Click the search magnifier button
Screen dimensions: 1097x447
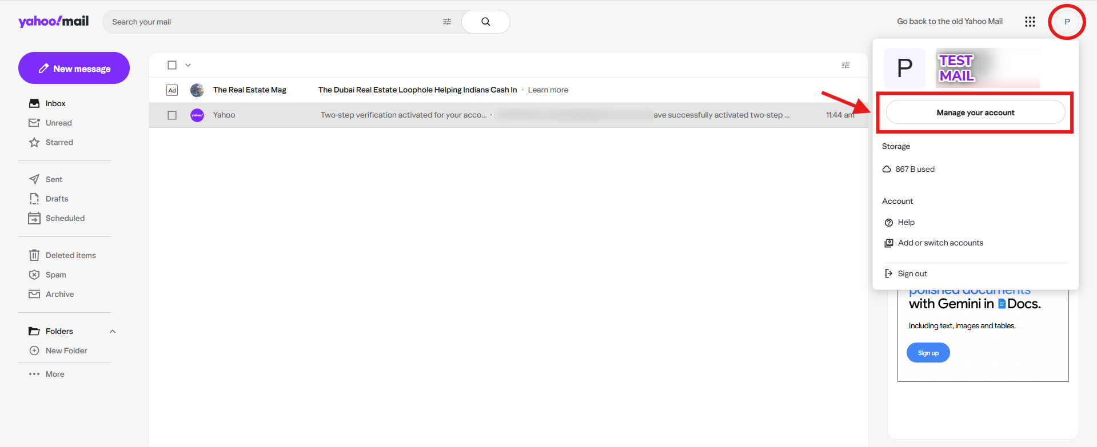click(x=485, y=22)
